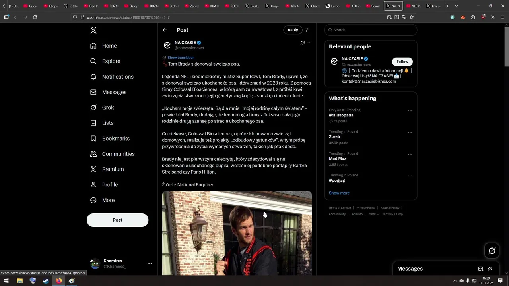Open NA CZASIE profile in Relevant people
Viewport: 509px width, 286px height.
[352, 59]
